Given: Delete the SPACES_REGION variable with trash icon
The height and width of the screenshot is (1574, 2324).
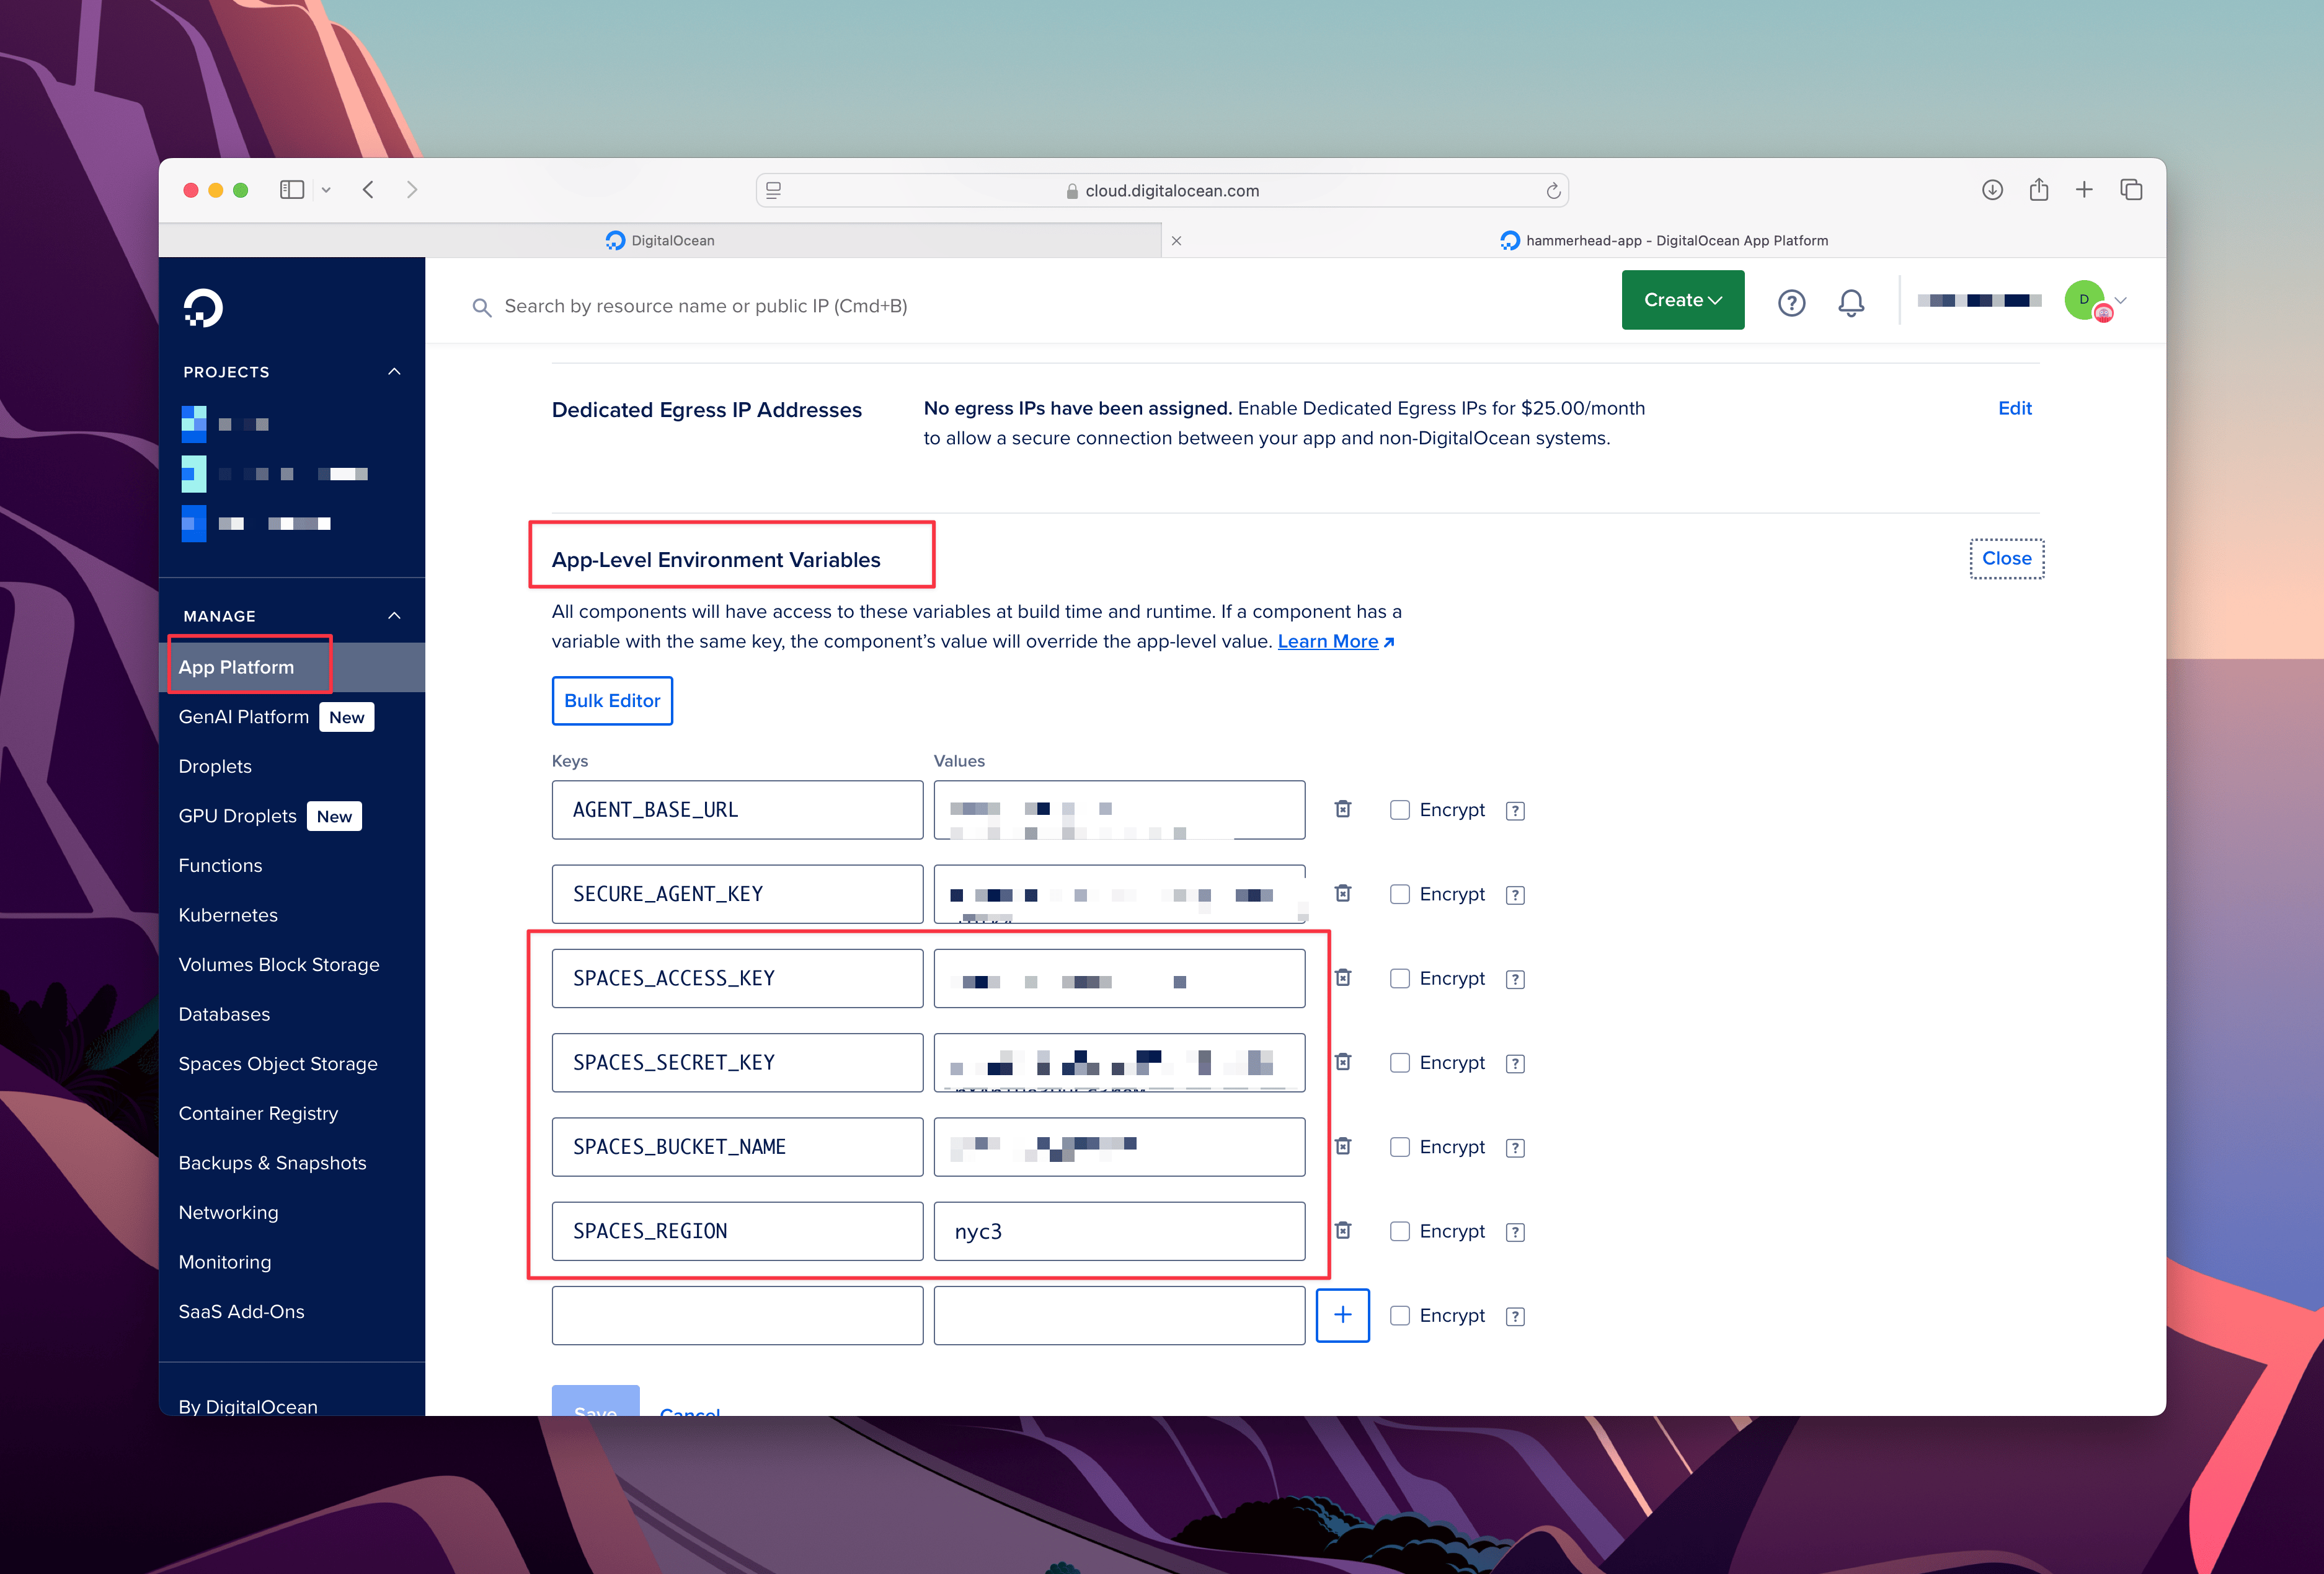Looking at the screenshot, I should (x=1343, y=1229).
